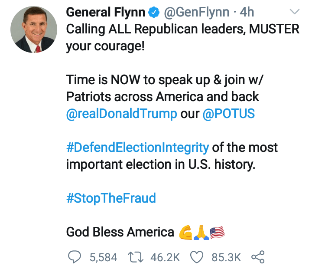Click the blue verified badge
The width and height of the screenshot is (312, 266).
154,12
